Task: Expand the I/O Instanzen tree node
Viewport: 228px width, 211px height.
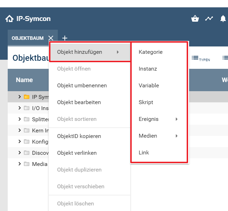Action: (x=20, y=108)
